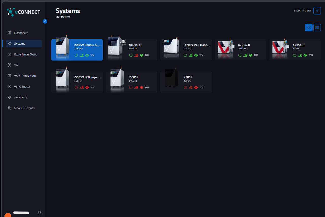Open vSPC DataVision page
This screenshot has height=217, width=325.
pos(25,76)
